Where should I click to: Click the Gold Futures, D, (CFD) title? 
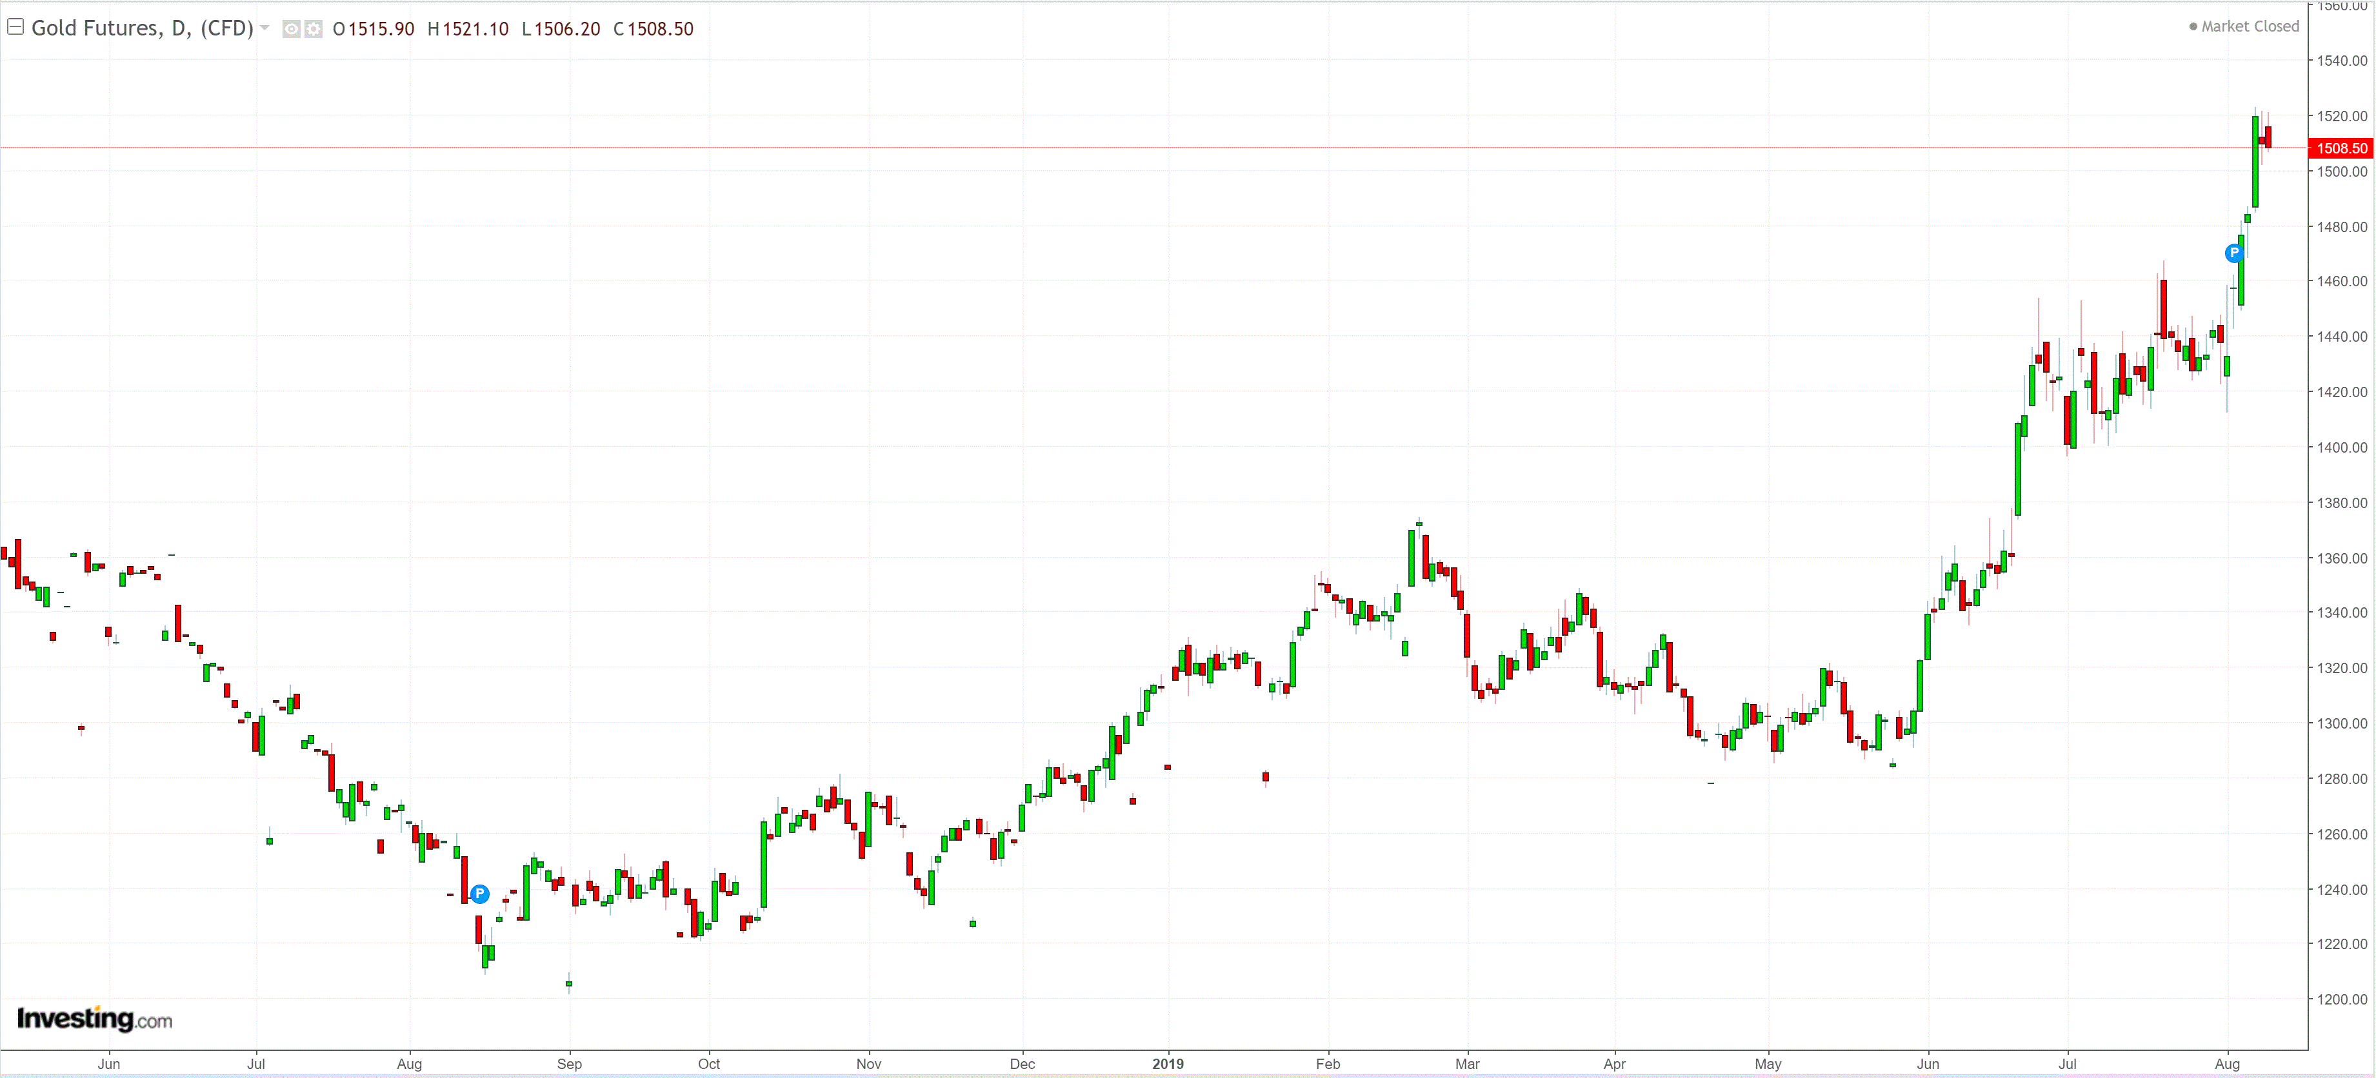(x=142, y=28)
